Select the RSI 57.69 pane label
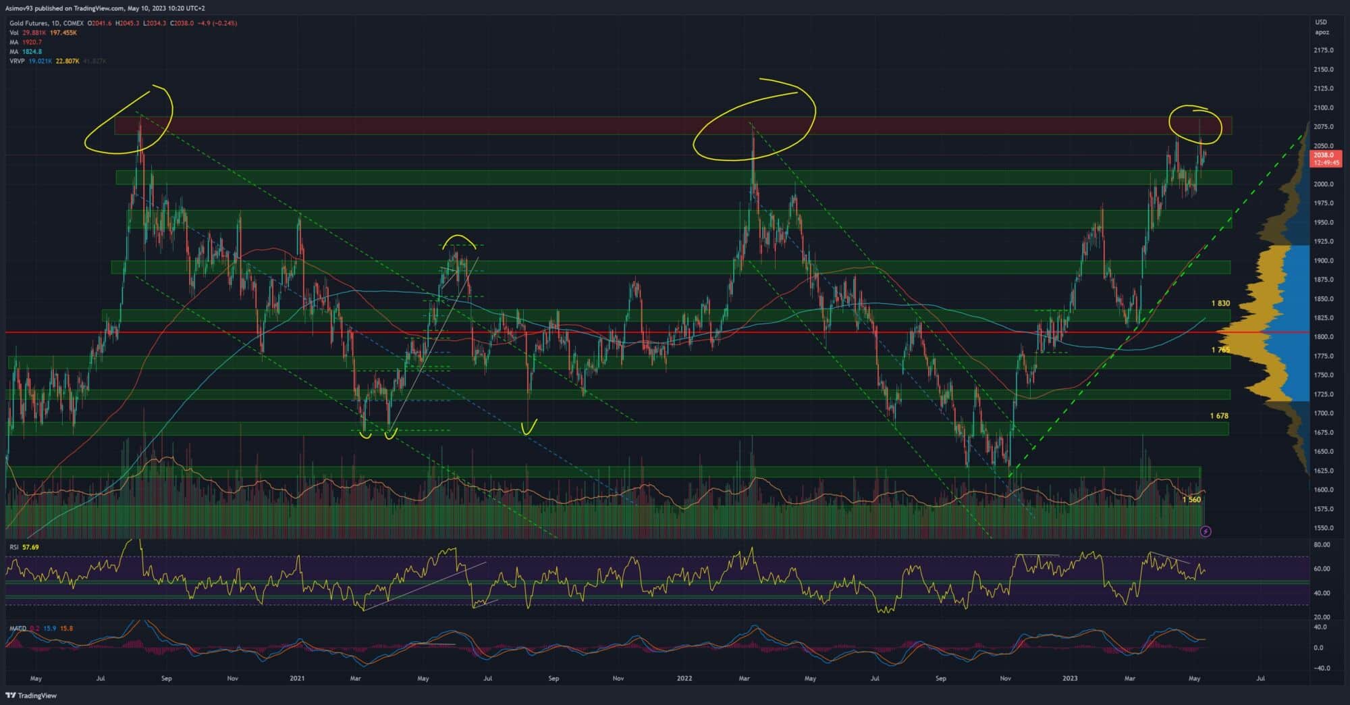The height and width of the screenshot is (705, 1350). (x=24, y=547)
